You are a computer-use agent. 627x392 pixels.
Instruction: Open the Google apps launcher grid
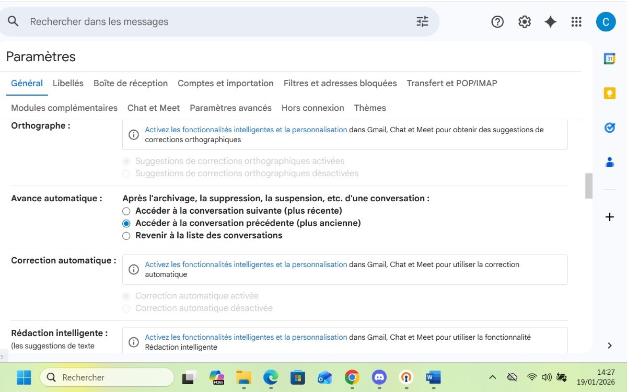point(576,21)
